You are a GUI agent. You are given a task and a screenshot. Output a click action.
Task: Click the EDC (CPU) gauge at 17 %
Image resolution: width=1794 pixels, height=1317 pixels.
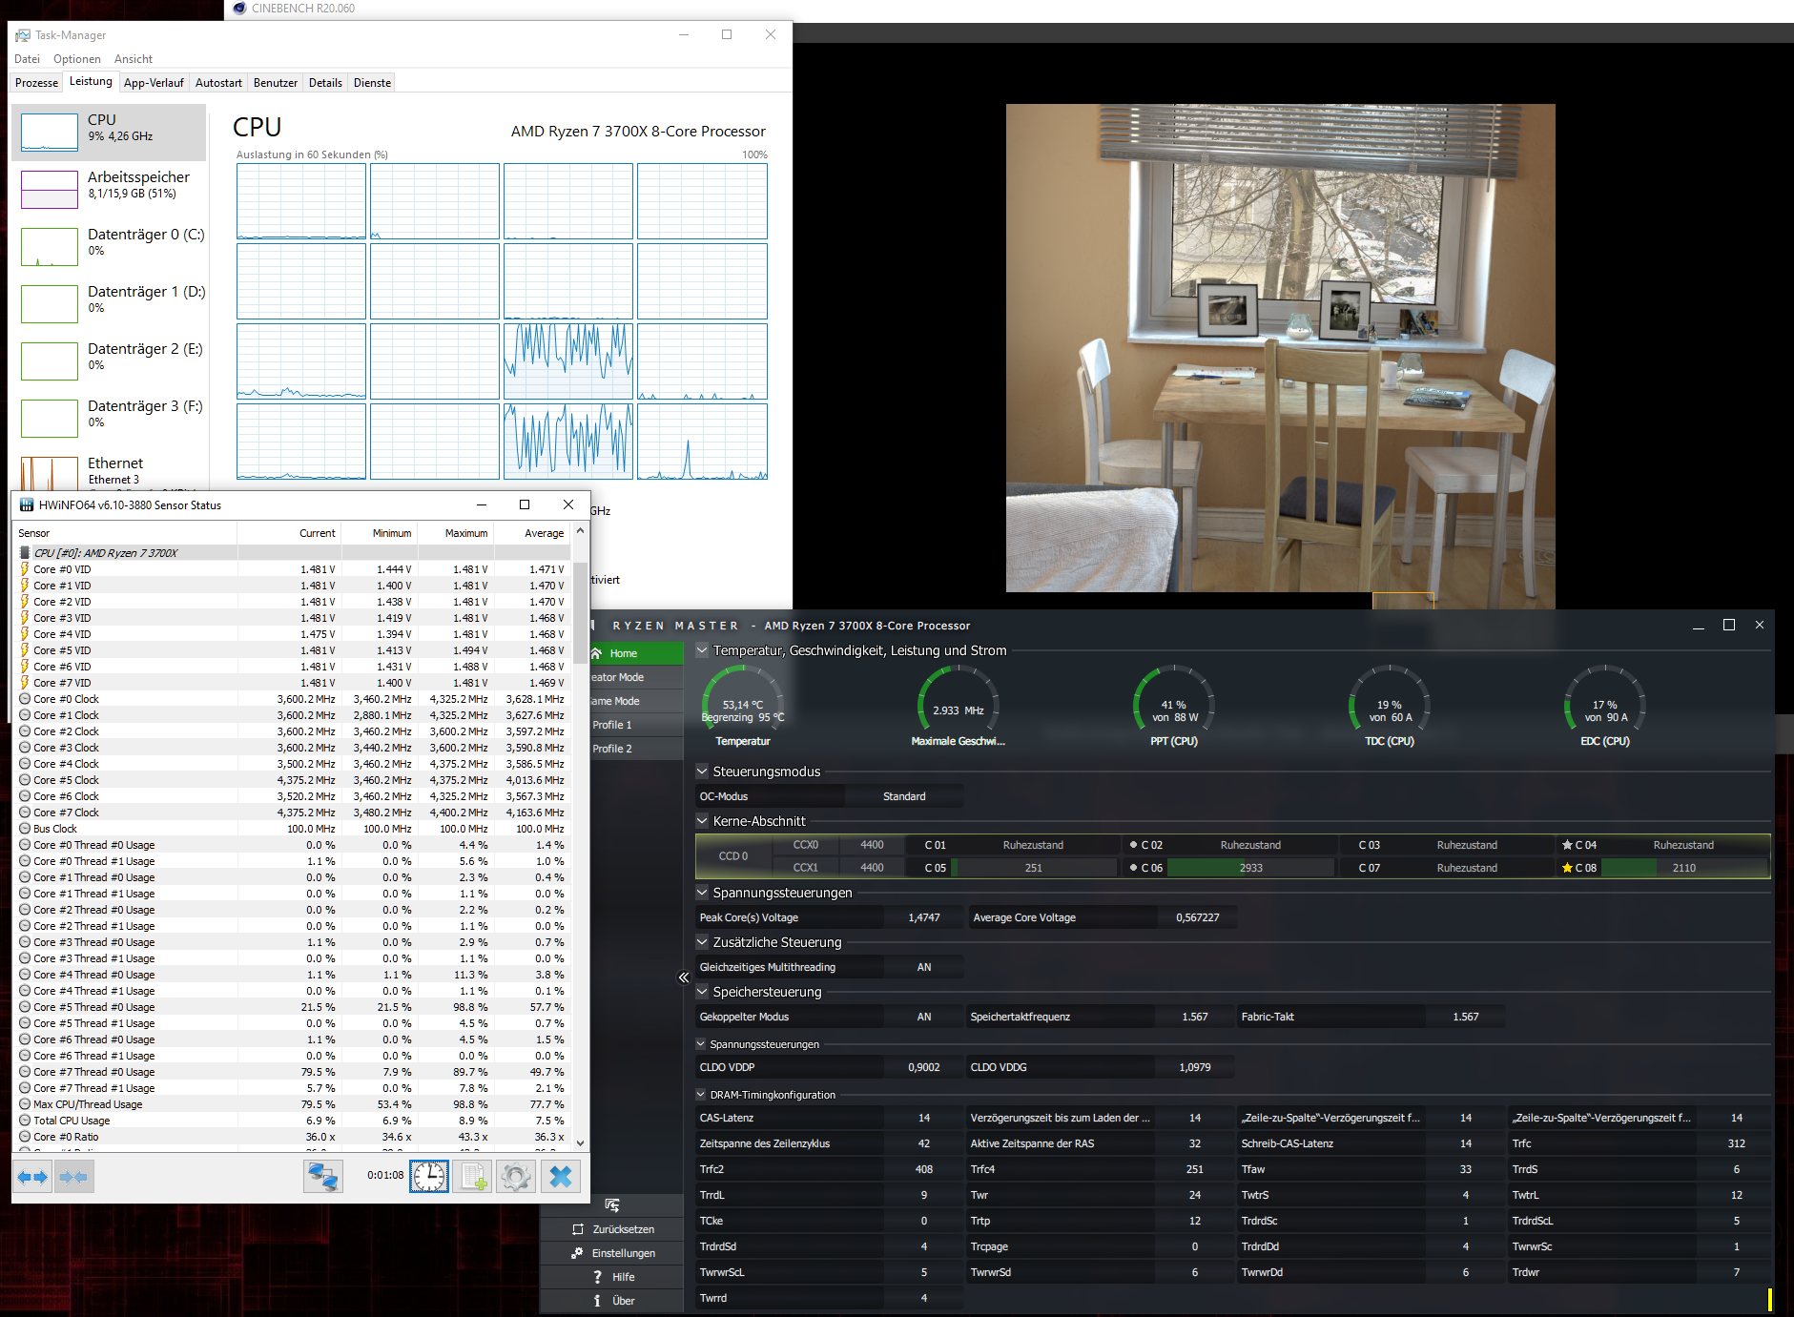(1605, 707)
